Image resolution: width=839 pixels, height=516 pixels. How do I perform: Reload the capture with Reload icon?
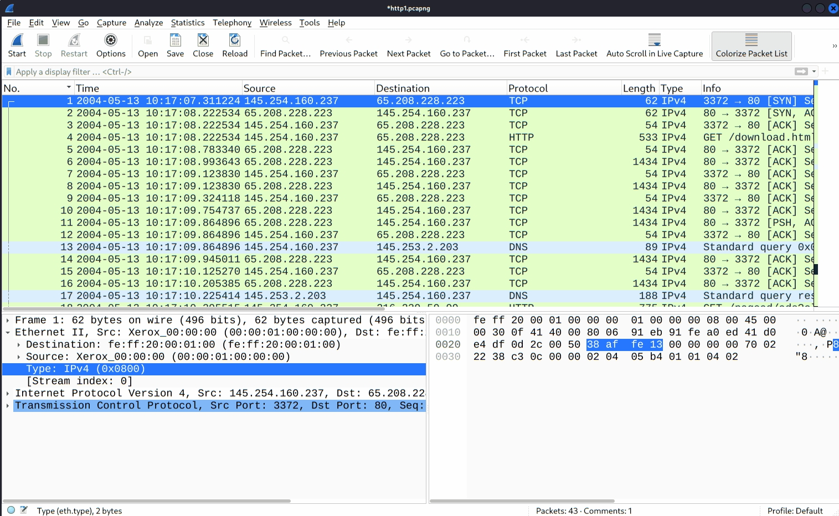[x=235, y=41]
